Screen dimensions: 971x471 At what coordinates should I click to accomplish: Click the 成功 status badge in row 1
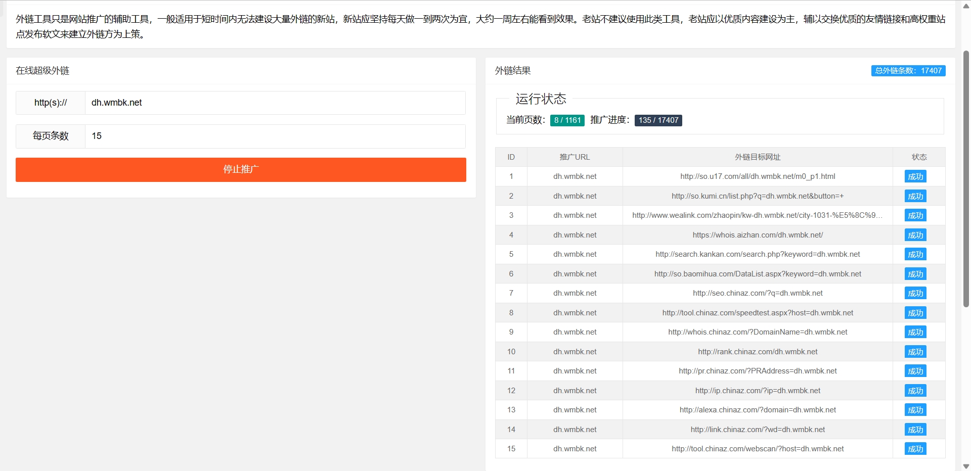click(915, 176)
